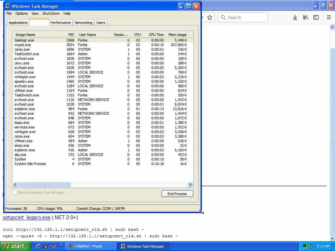Sort by the CPU Time column header

(x=154, y=35)
